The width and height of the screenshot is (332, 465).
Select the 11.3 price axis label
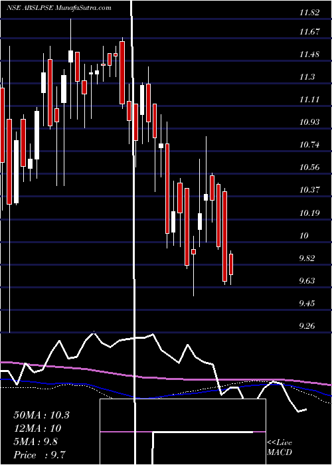307,77
